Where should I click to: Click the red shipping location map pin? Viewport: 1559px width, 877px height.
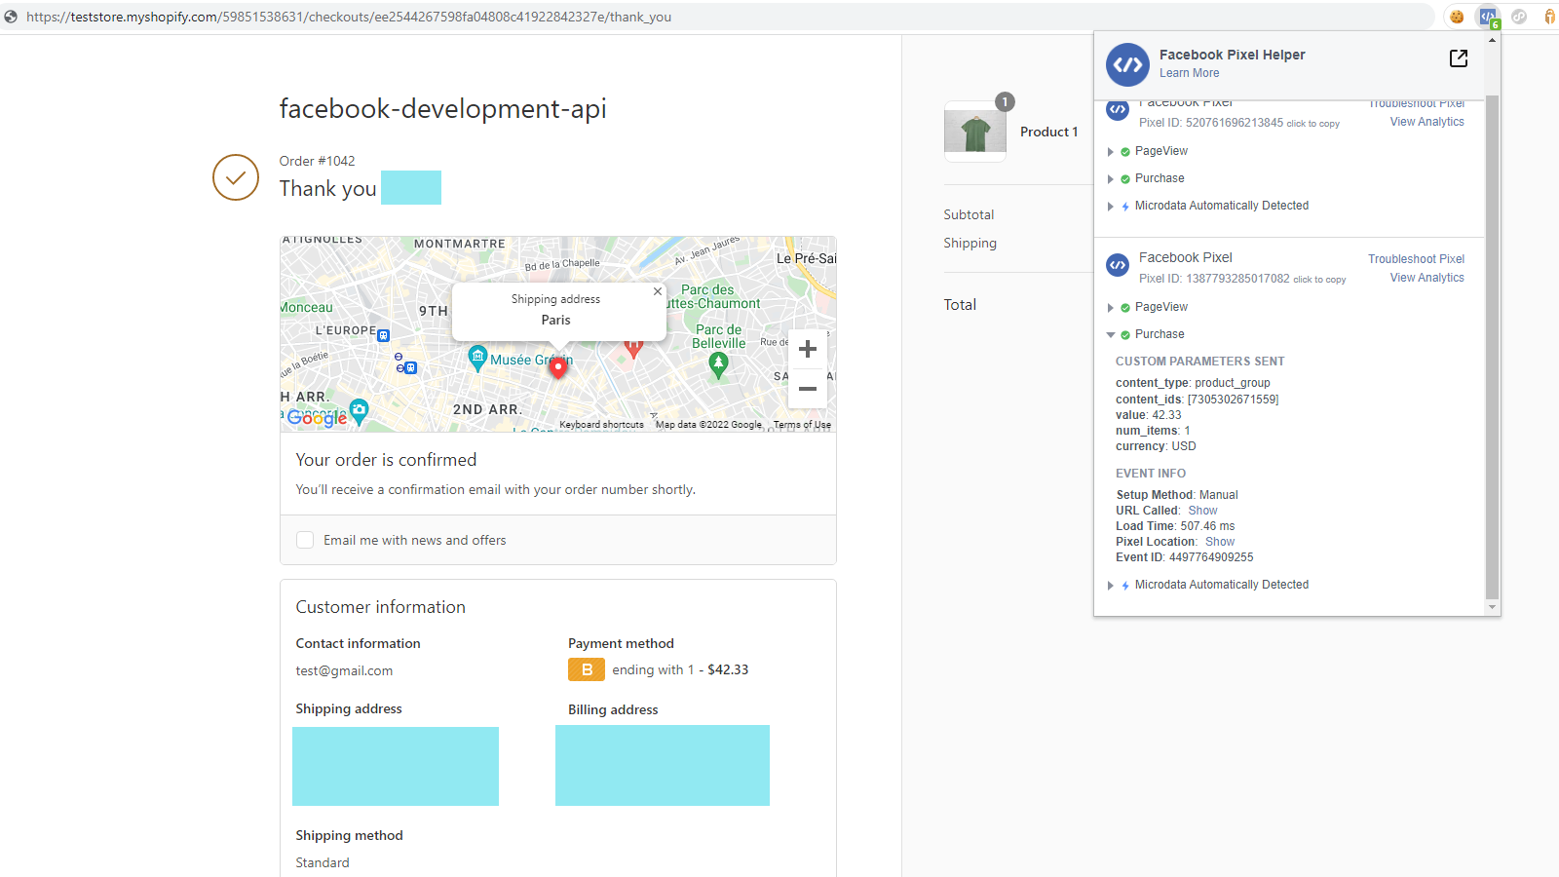pos(558,367)
